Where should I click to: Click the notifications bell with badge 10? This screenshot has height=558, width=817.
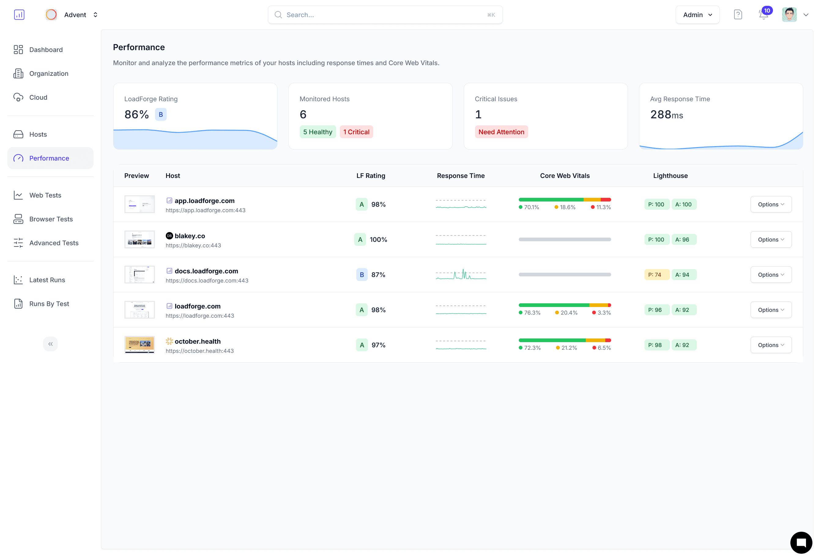coord(763,15)
